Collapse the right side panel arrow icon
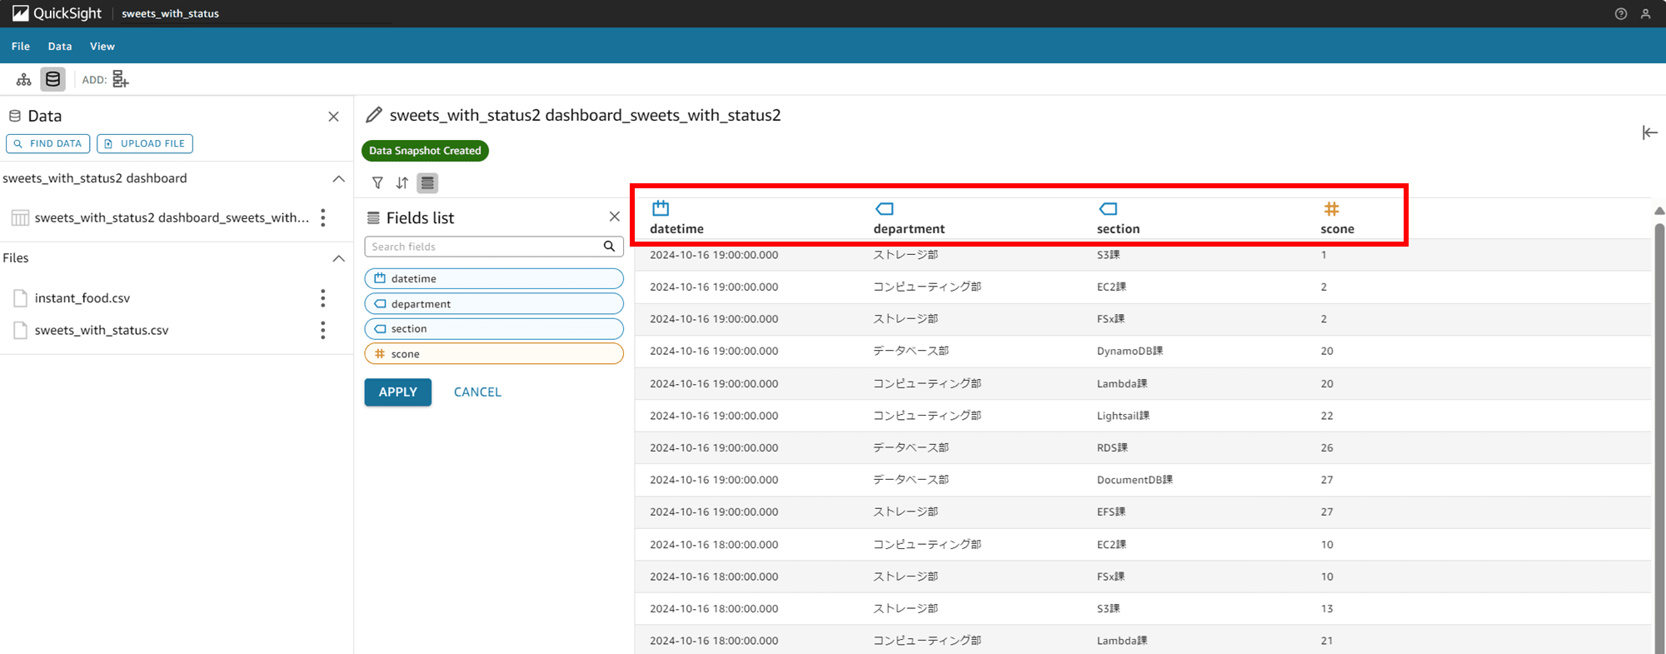 [1649, 132]
